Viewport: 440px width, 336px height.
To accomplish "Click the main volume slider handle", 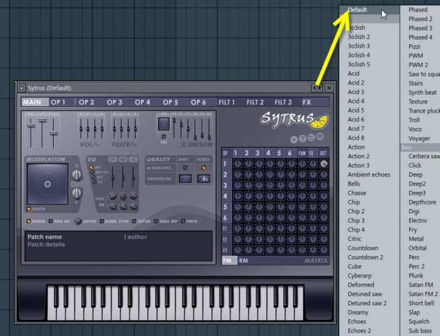I will point(31,126).
